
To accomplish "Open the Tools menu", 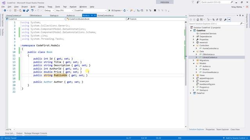I will tap(57, 7).
